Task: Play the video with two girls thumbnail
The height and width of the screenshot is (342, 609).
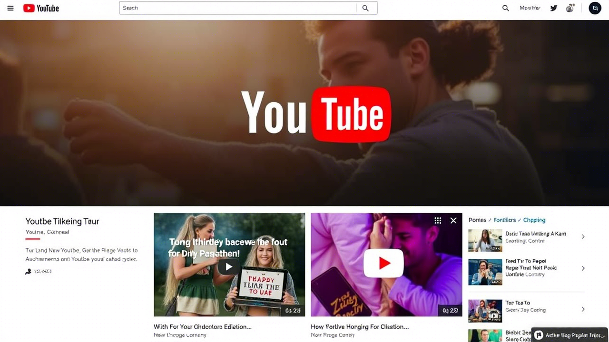Action: [229, 265]
